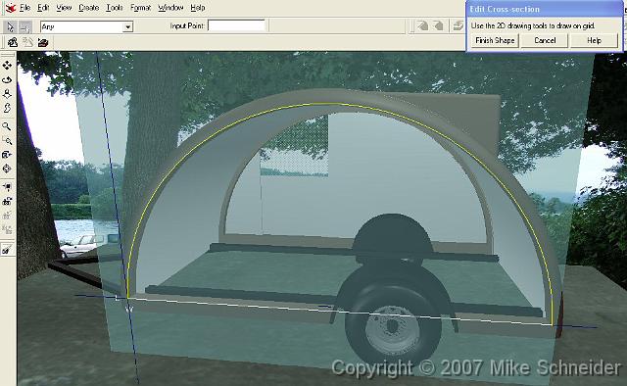
Task: Click inside the Any selection combo box
Action: tap(86, 26)
